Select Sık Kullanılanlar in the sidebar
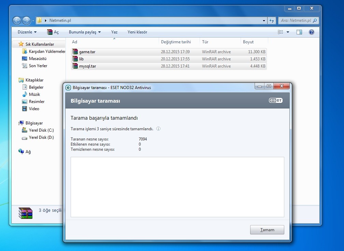The image size is (344, 251). 40,44
